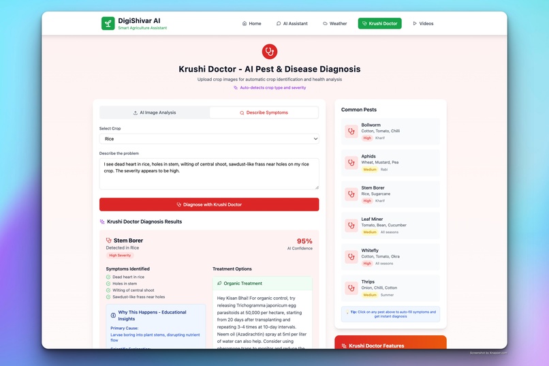The image size is (549, 366).
Task: Click the Thrips pest stethoscope icon
Action: point(351,288)
